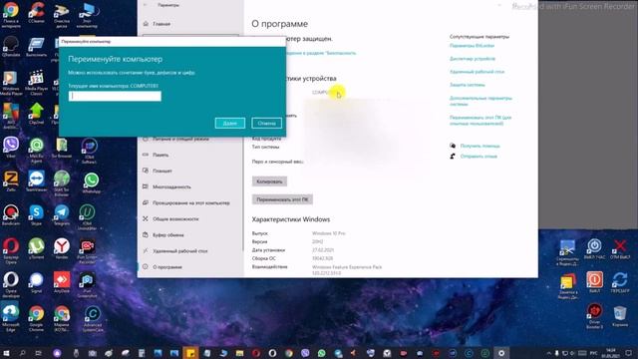Open notification center in system tray
Image resolution: width=638 pixels, height=359 pixels.
tap(629, 353)
